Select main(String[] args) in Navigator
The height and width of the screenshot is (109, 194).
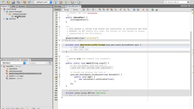tap(16, 76)
